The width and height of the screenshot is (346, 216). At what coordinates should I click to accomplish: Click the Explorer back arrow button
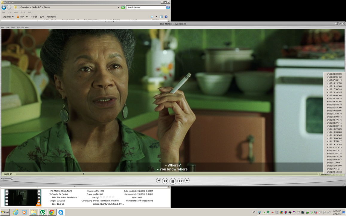[x=4, y=7]
